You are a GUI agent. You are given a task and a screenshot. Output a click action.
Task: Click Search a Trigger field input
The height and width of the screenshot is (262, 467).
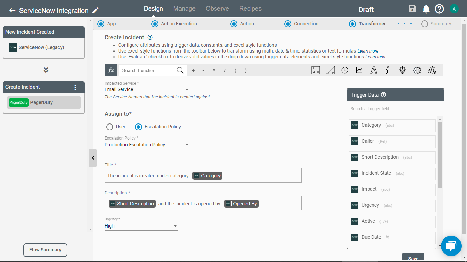[395, 109]
